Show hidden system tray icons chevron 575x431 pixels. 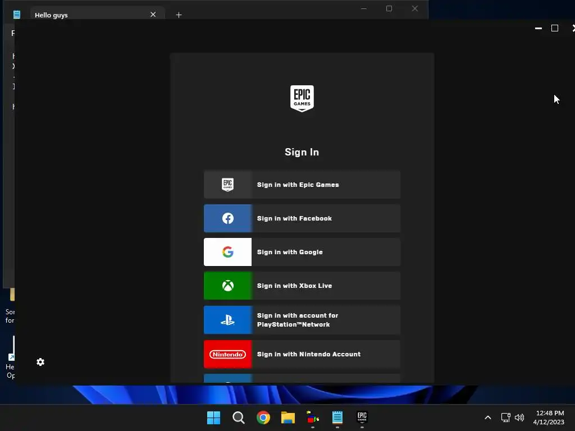[x=488, y=418]
